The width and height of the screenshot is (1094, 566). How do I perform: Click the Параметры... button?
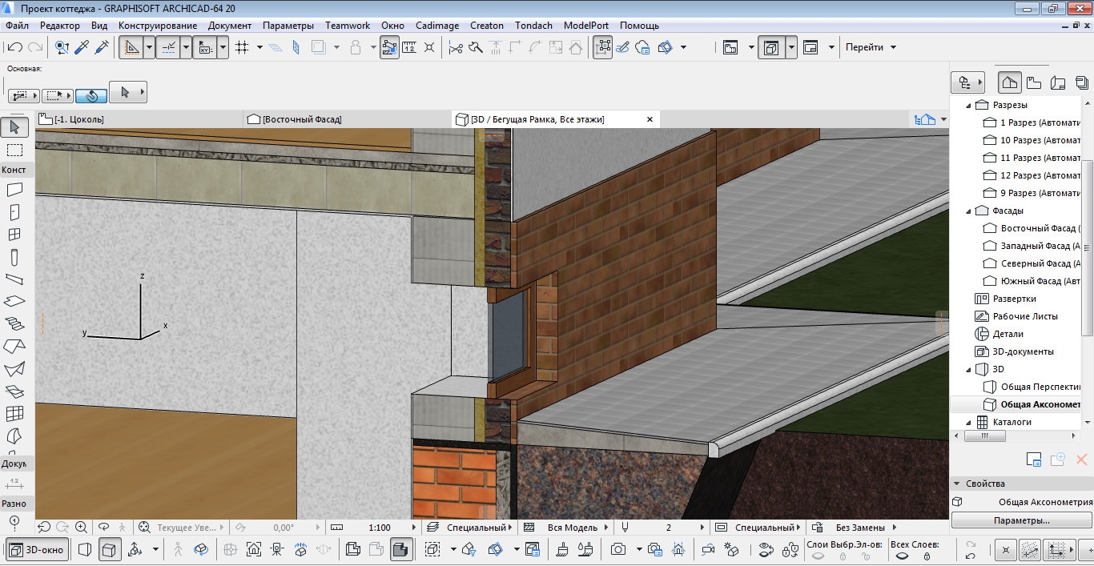coord(1021,520)
